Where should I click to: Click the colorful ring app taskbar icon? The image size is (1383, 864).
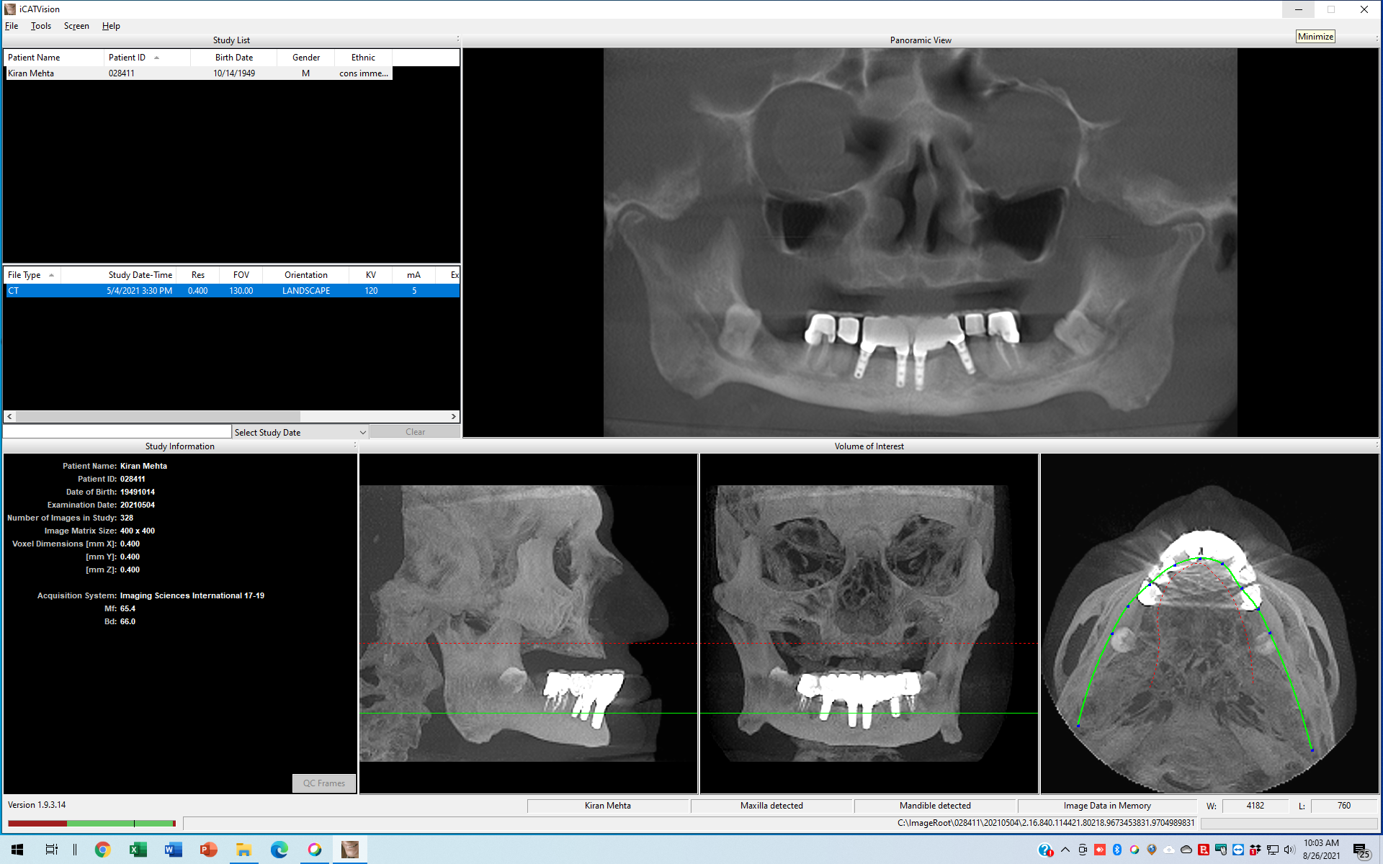[x=314, y=850]
